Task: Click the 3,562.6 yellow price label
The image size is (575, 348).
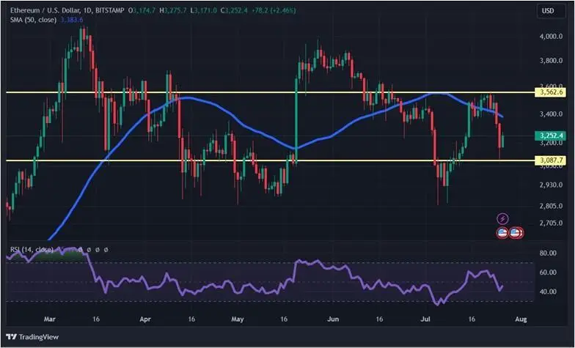Action: pos(552,92)
